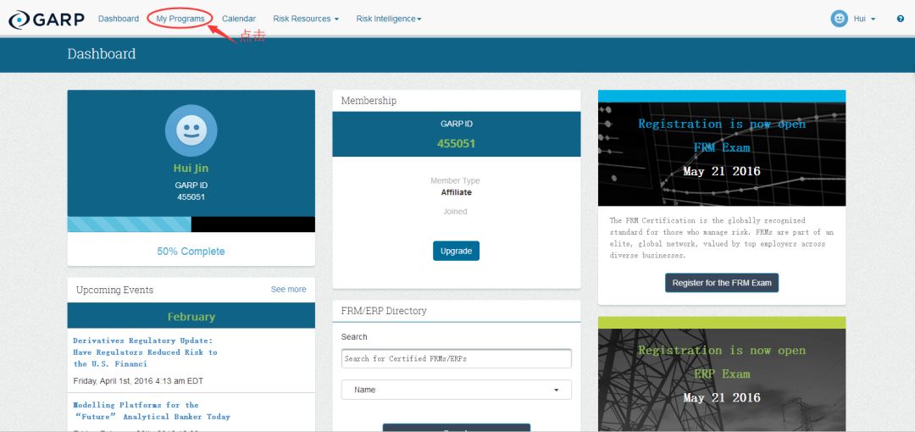Expand the Risk Resources dropdown menu
Screen dimensions: 915x432
pyautogui.click(x=306, y=19)
